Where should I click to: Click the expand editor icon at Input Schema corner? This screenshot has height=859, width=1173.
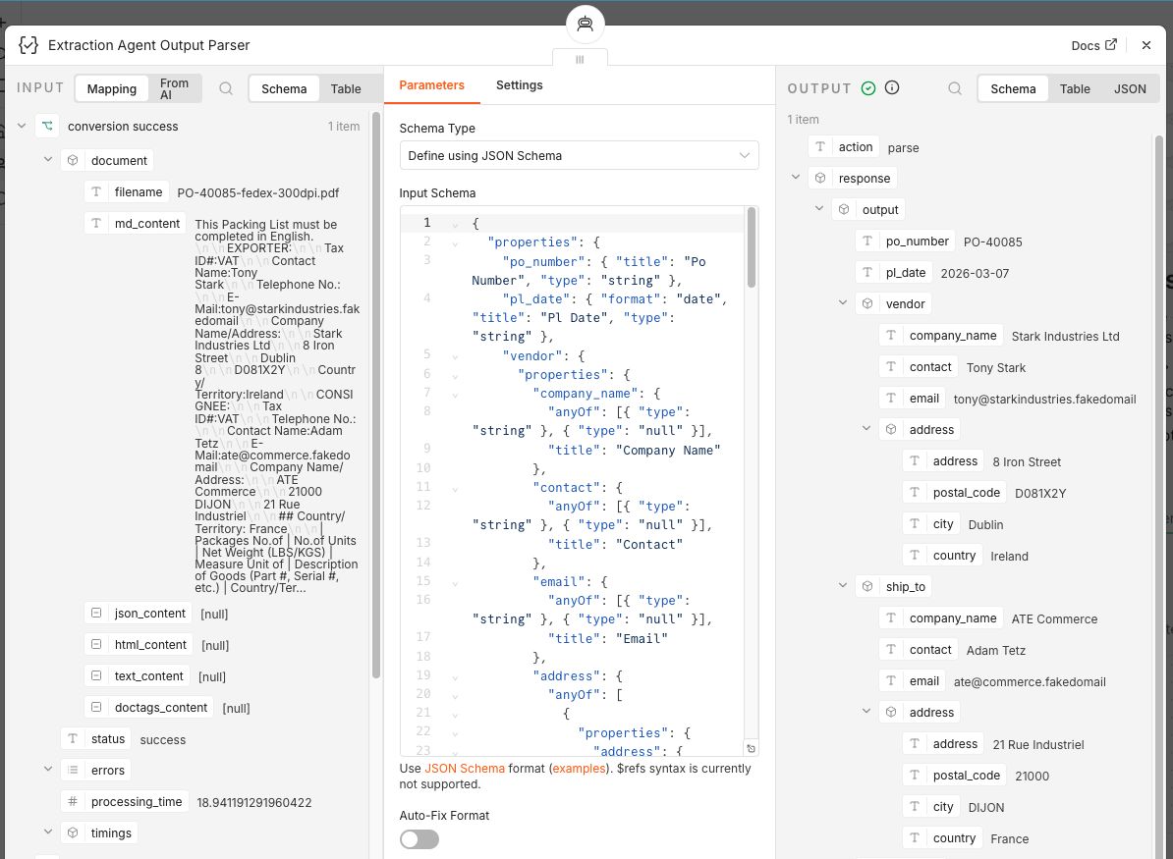pos(752,748)
